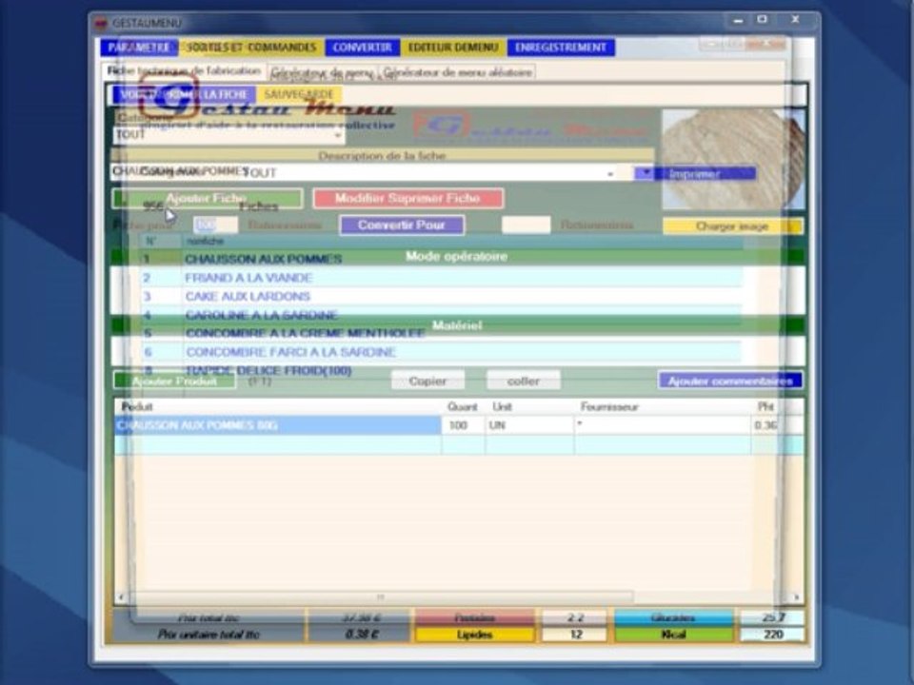Open SORTIES ET COMMANDES menu
Image resolution: width=914 pixels, height=685 pixels.
click(251, 48)
